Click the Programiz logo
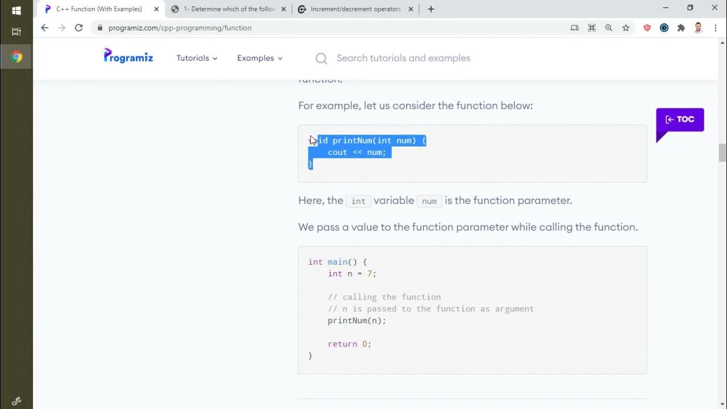The height and width of the screenshot is (409, 727). coord(128,56)
